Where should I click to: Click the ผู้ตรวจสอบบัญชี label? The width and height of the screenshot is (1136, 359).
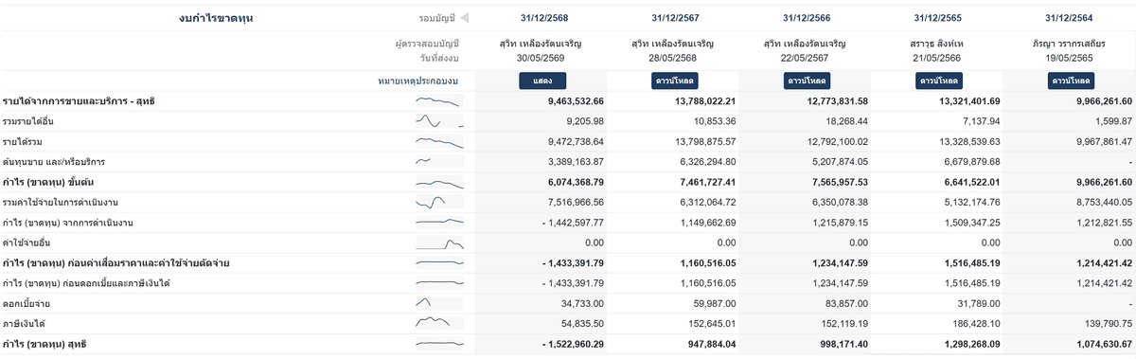click(x=427, y=44)
